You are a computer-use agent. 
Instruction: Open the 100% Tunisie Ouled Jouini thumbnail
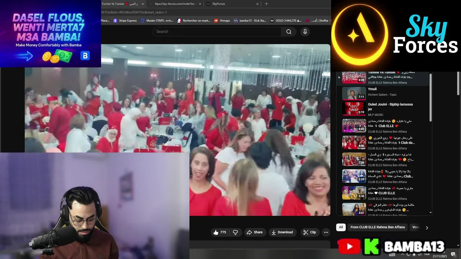pos(354,108)
